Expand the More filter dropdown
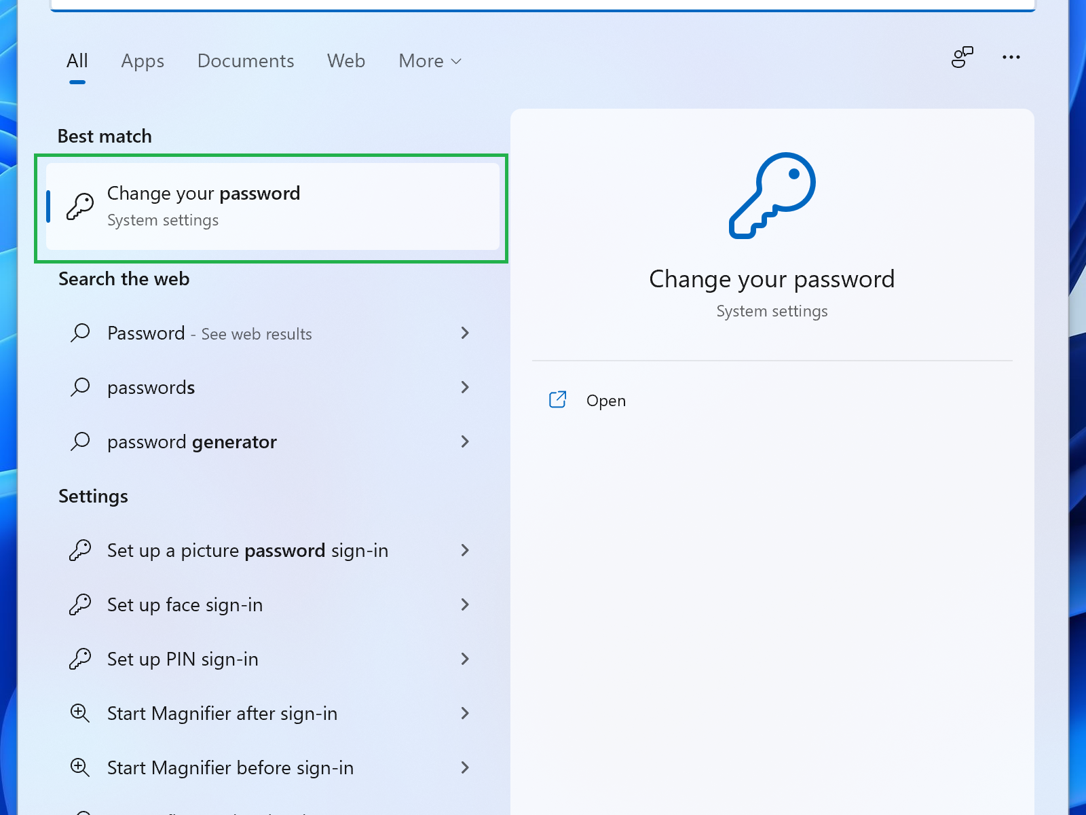The image size is (1086, 815). click(x=430, y=61)
